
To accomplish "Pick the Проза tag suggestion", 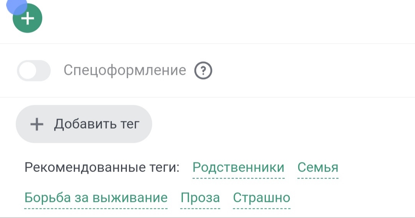I will tap(200, 198).
